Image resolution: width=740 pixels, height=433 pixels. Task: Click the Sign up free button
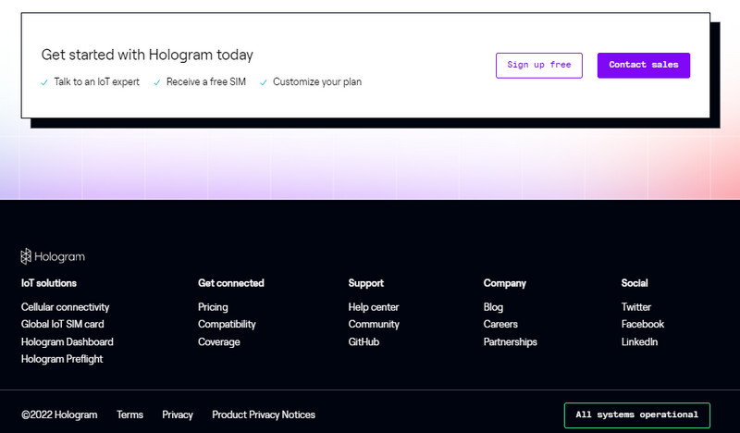[x=539, y=65]
